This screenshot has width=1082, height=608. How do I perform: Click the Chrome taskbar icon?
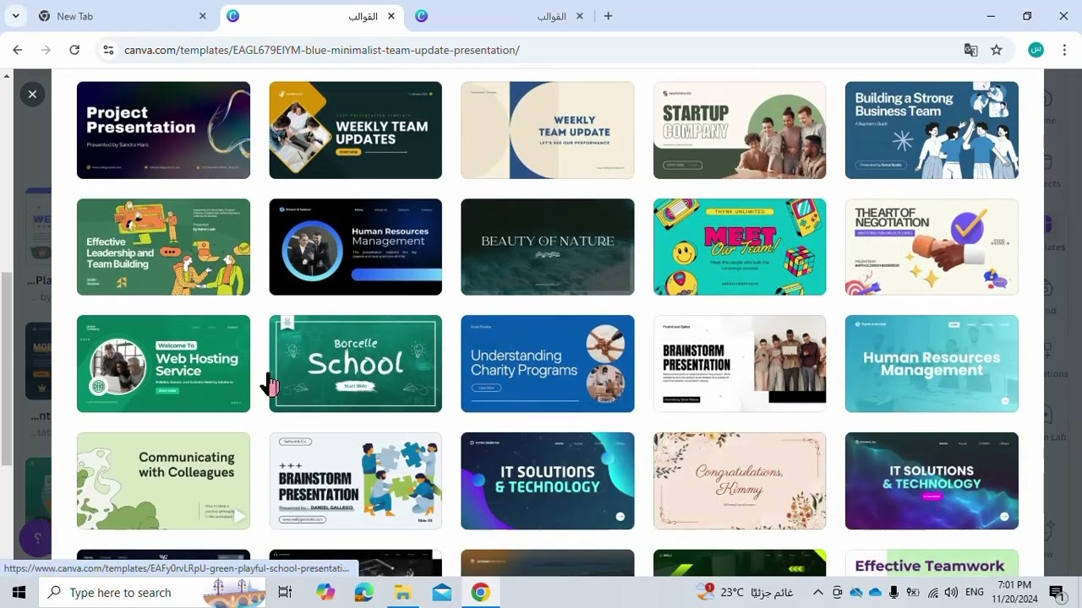pos(480,593)
